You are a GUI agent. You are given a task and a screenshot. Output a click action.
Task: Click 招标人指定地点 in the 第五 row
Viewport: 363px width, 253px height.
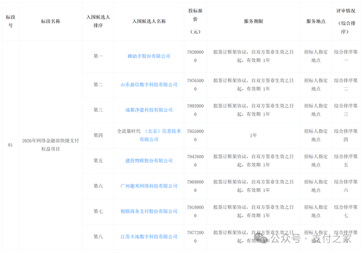tap(316, 161)
